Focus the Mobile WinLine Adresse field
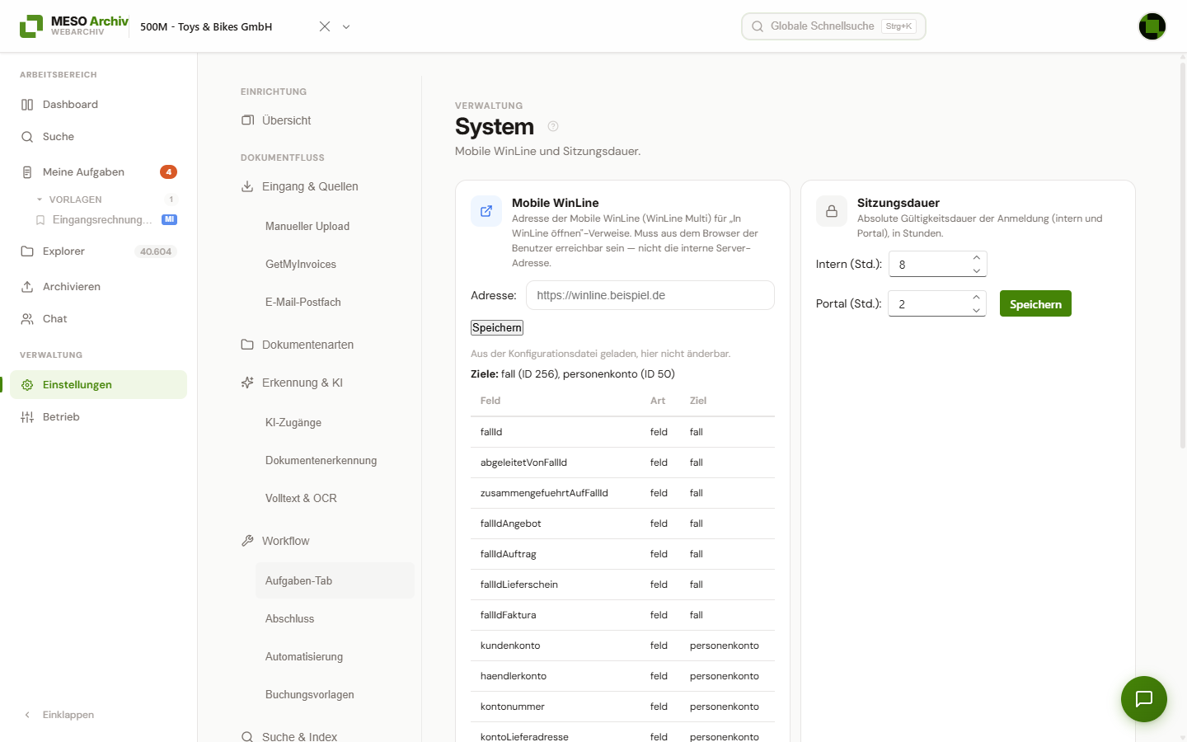1187x742 pixels. pos(650,295)
